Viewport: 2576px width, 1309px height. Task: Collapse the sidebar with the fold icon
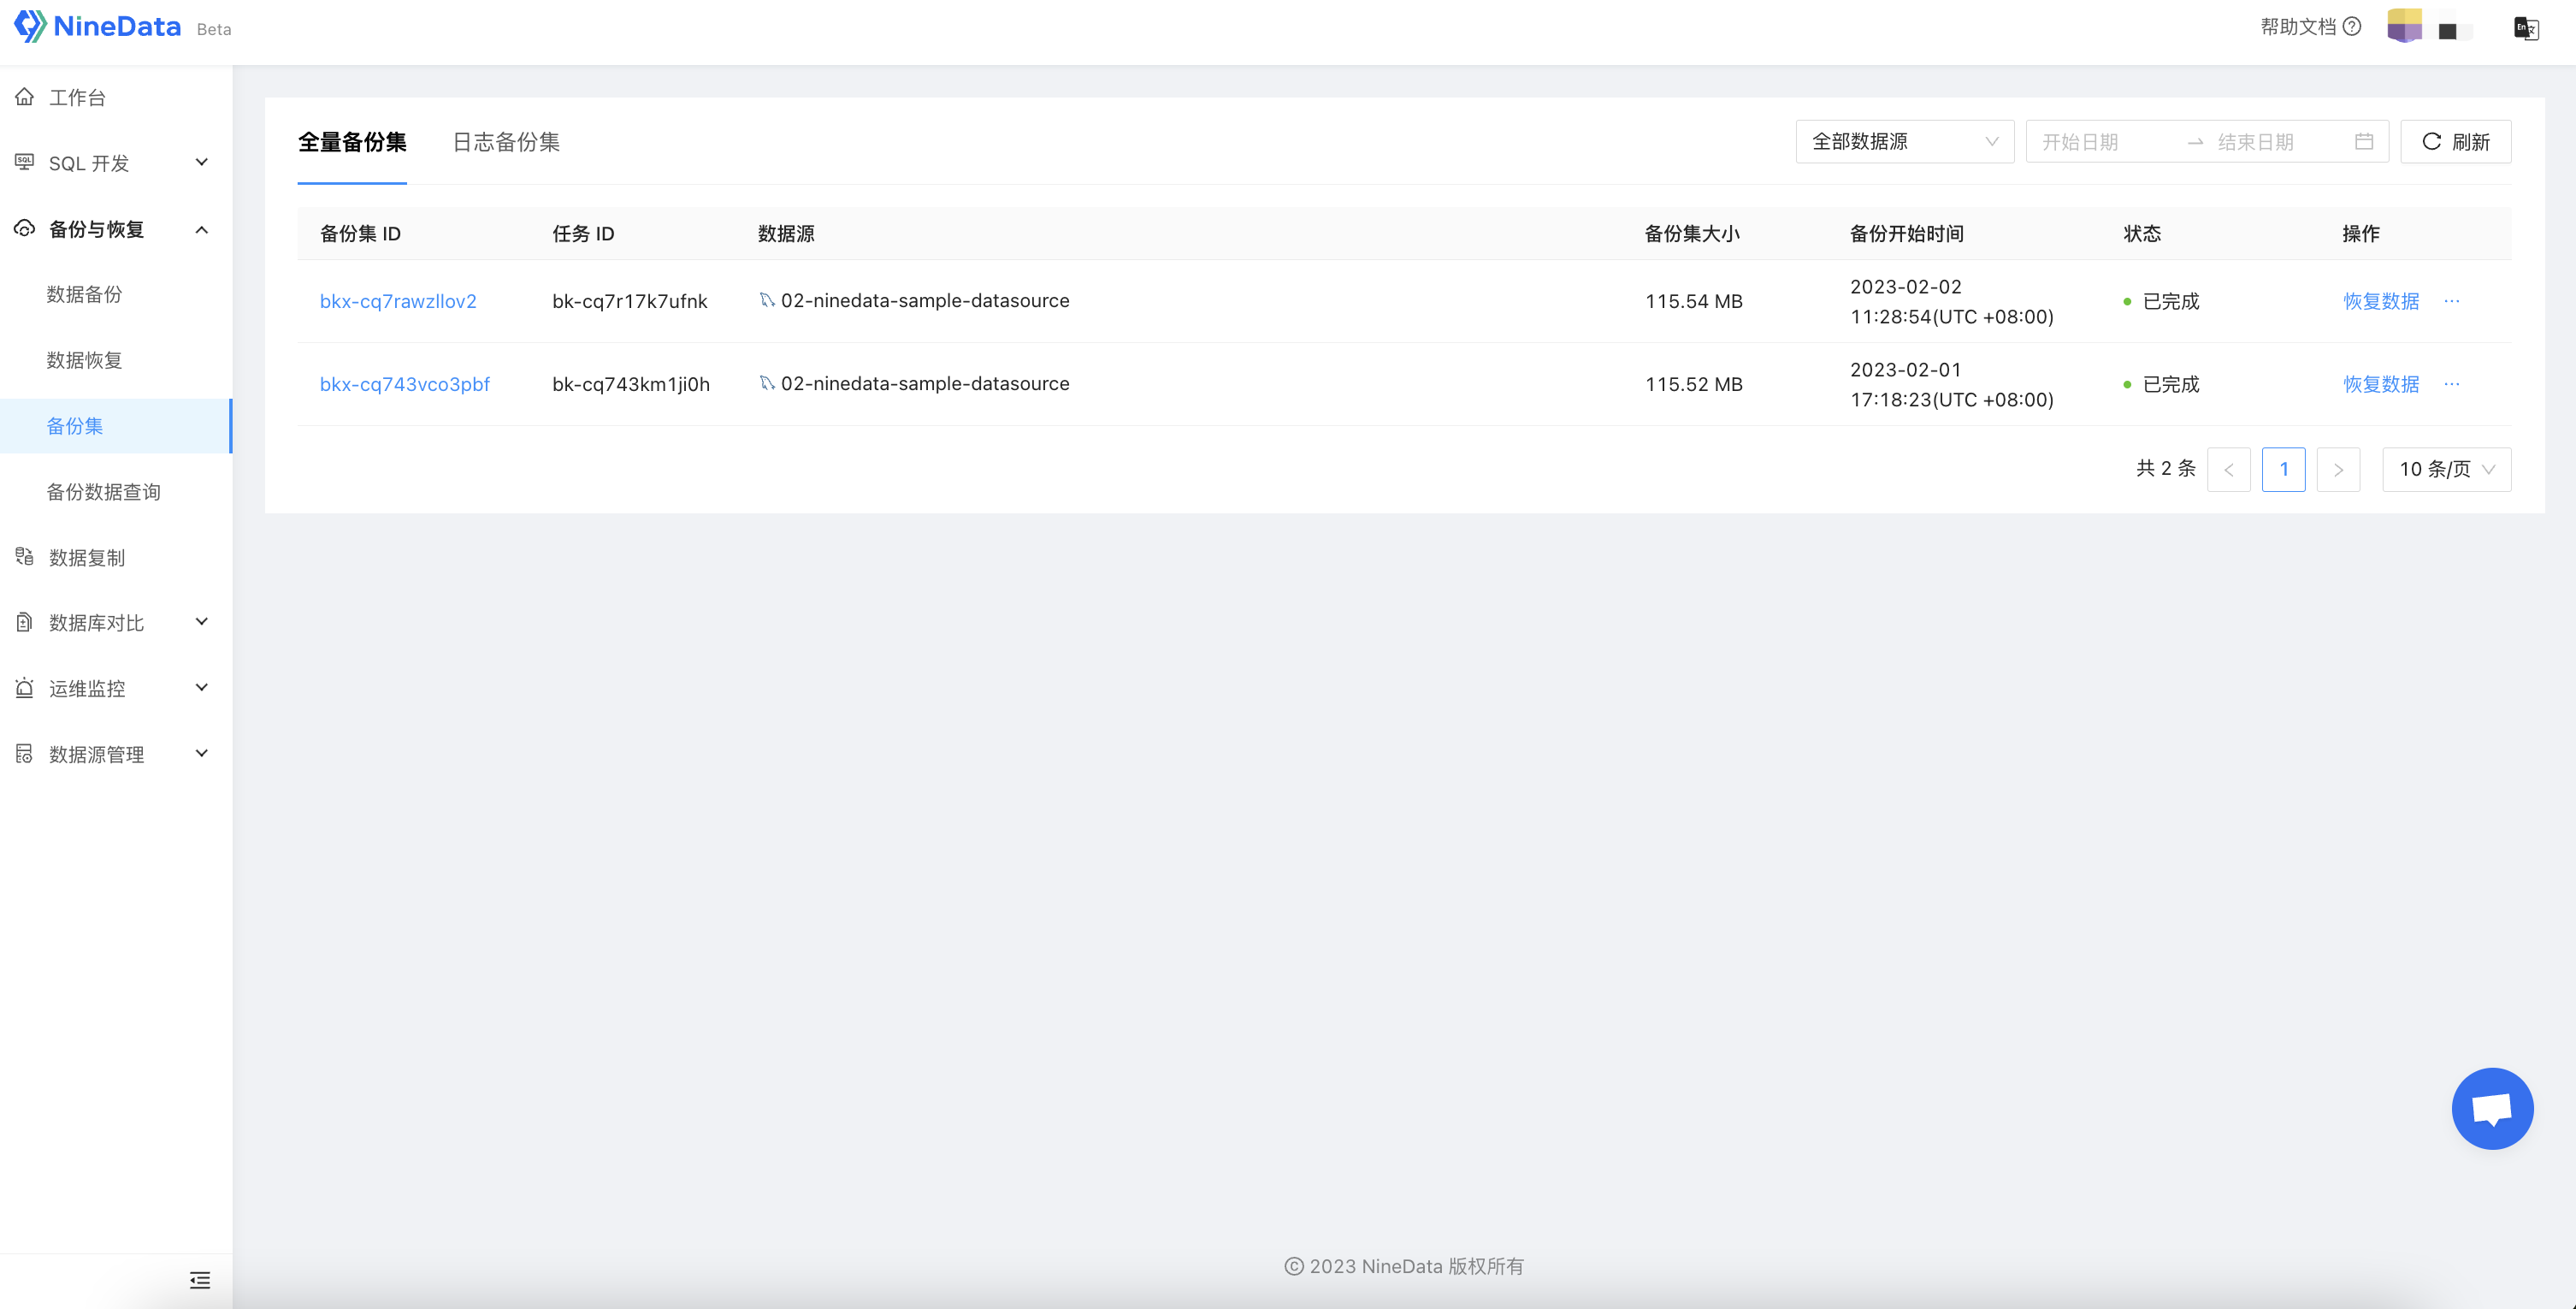(200, 1280)
